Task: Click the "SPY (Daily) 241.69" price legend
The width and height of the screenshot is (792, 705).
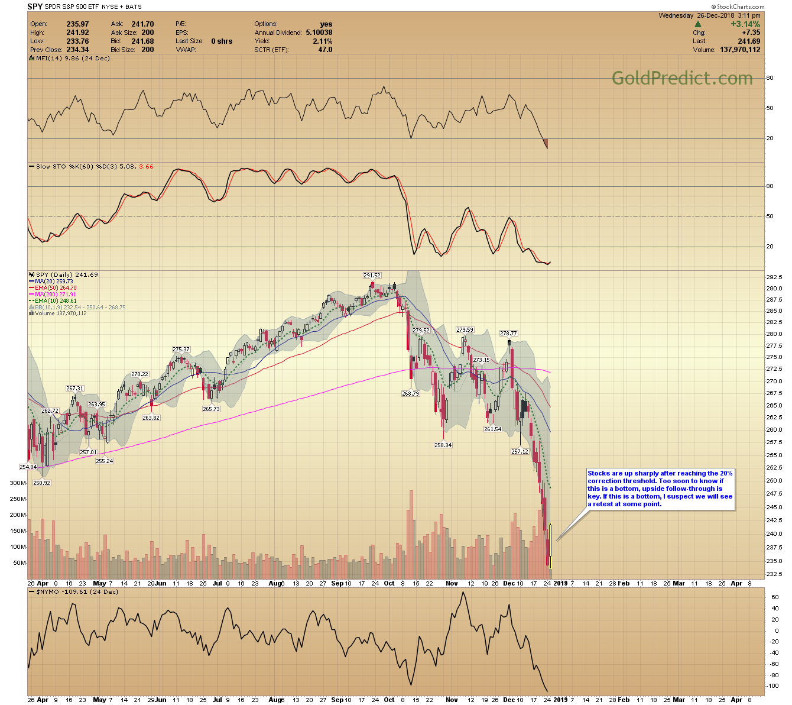Action: pos(64,275)
